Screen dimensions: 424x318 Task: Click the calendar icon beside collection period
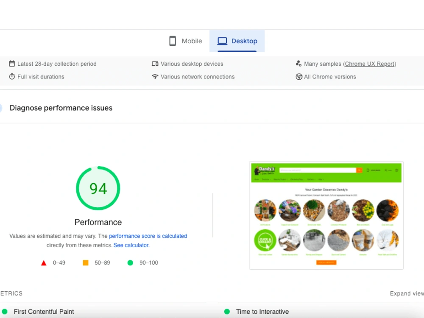(12, 64)
